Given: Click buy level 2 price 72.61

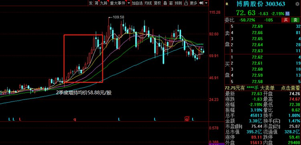Looking at the screenshot, I should click(x=257, y=63).
